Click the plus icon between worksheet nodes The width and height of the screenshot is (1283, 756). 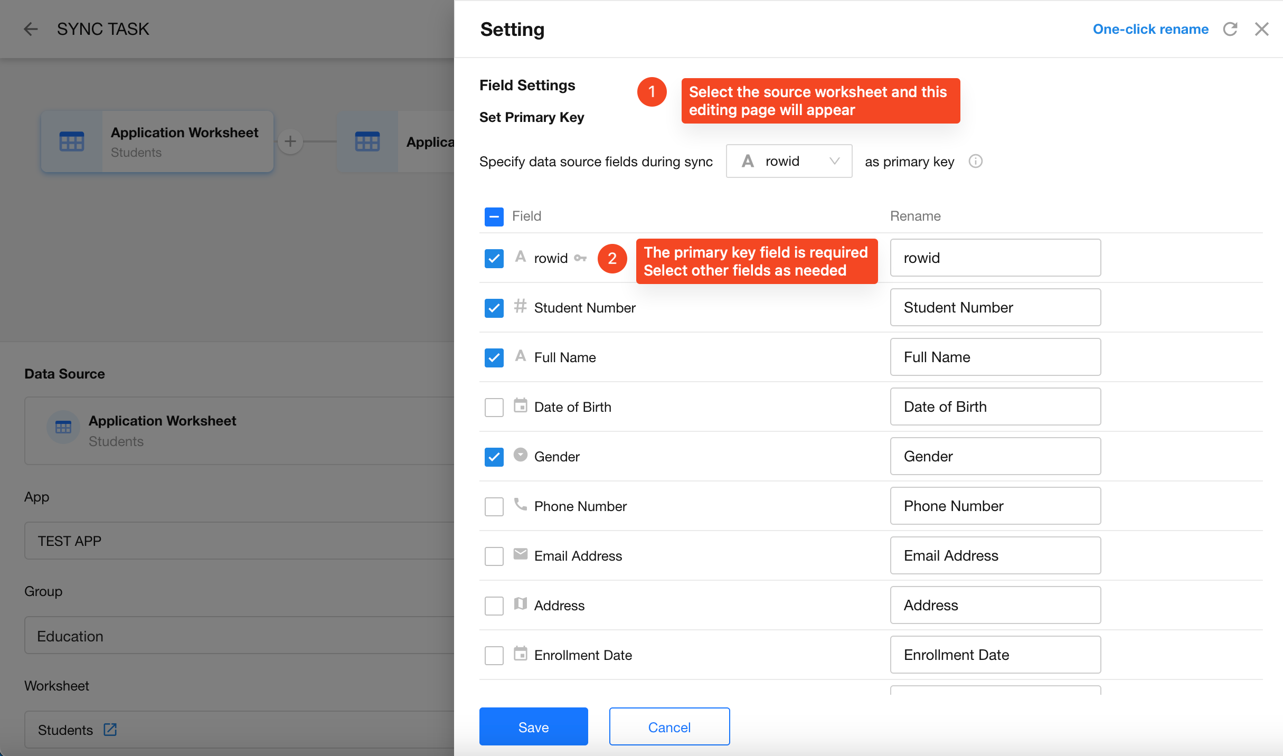[290, 141]
